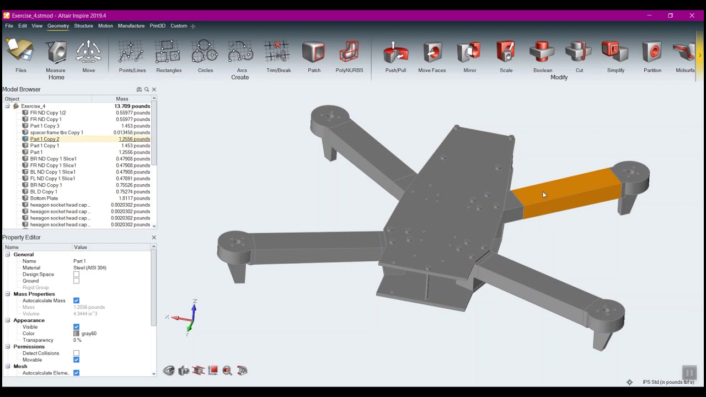Expand ribbon overflow arrow at right edge

coord(700,55)
